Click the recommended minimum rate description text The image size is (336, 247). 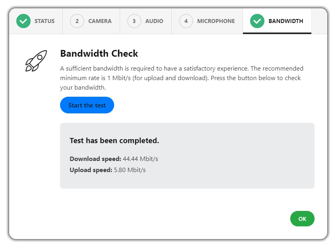point(181,78)
